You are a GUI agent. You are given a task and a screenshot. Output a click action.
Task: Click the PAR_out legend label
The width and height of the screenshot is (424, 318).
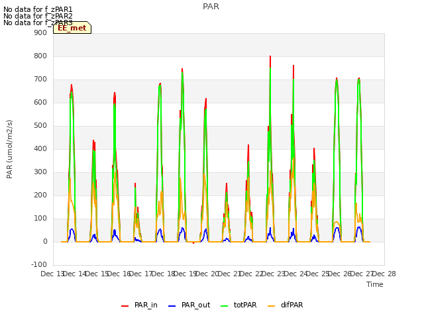[196, 305]
